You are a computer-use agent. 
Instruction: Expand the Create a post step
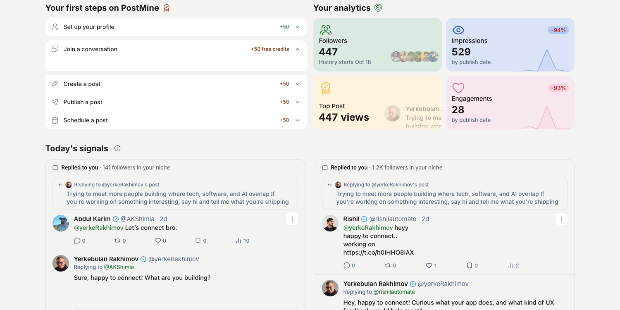[176, 84]
